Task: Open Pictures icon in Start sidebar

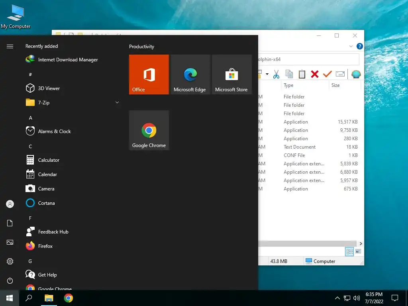Action: pyautogui.click(x=10, y=242)
